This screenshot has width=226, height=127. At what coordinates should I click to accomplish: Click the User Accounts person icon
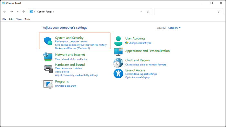click(x=118, y=41)
